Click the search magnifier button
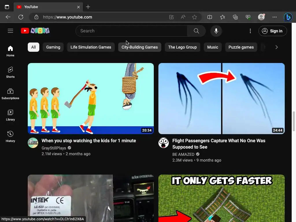This screenshot has height=222, width=296. coord(196,31)
